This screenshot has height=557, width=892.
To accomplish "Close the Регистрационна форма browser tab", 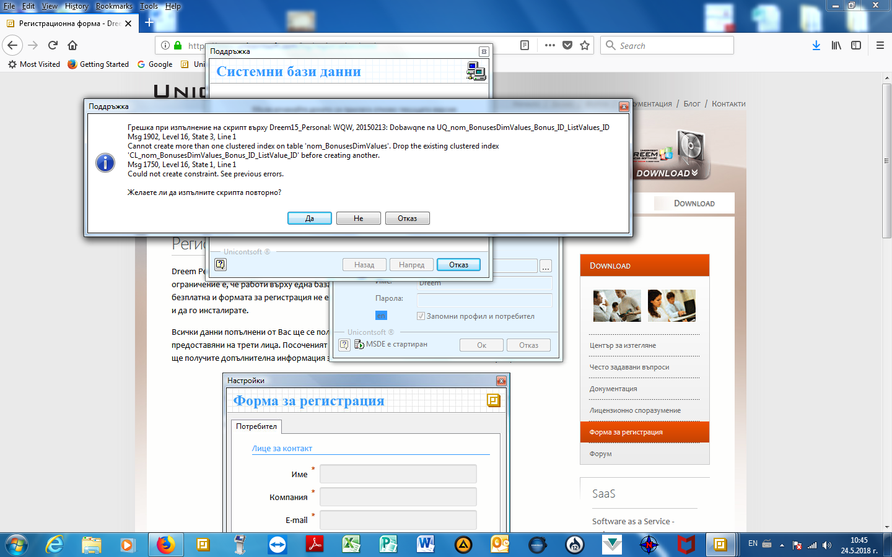I will (128, 24).
